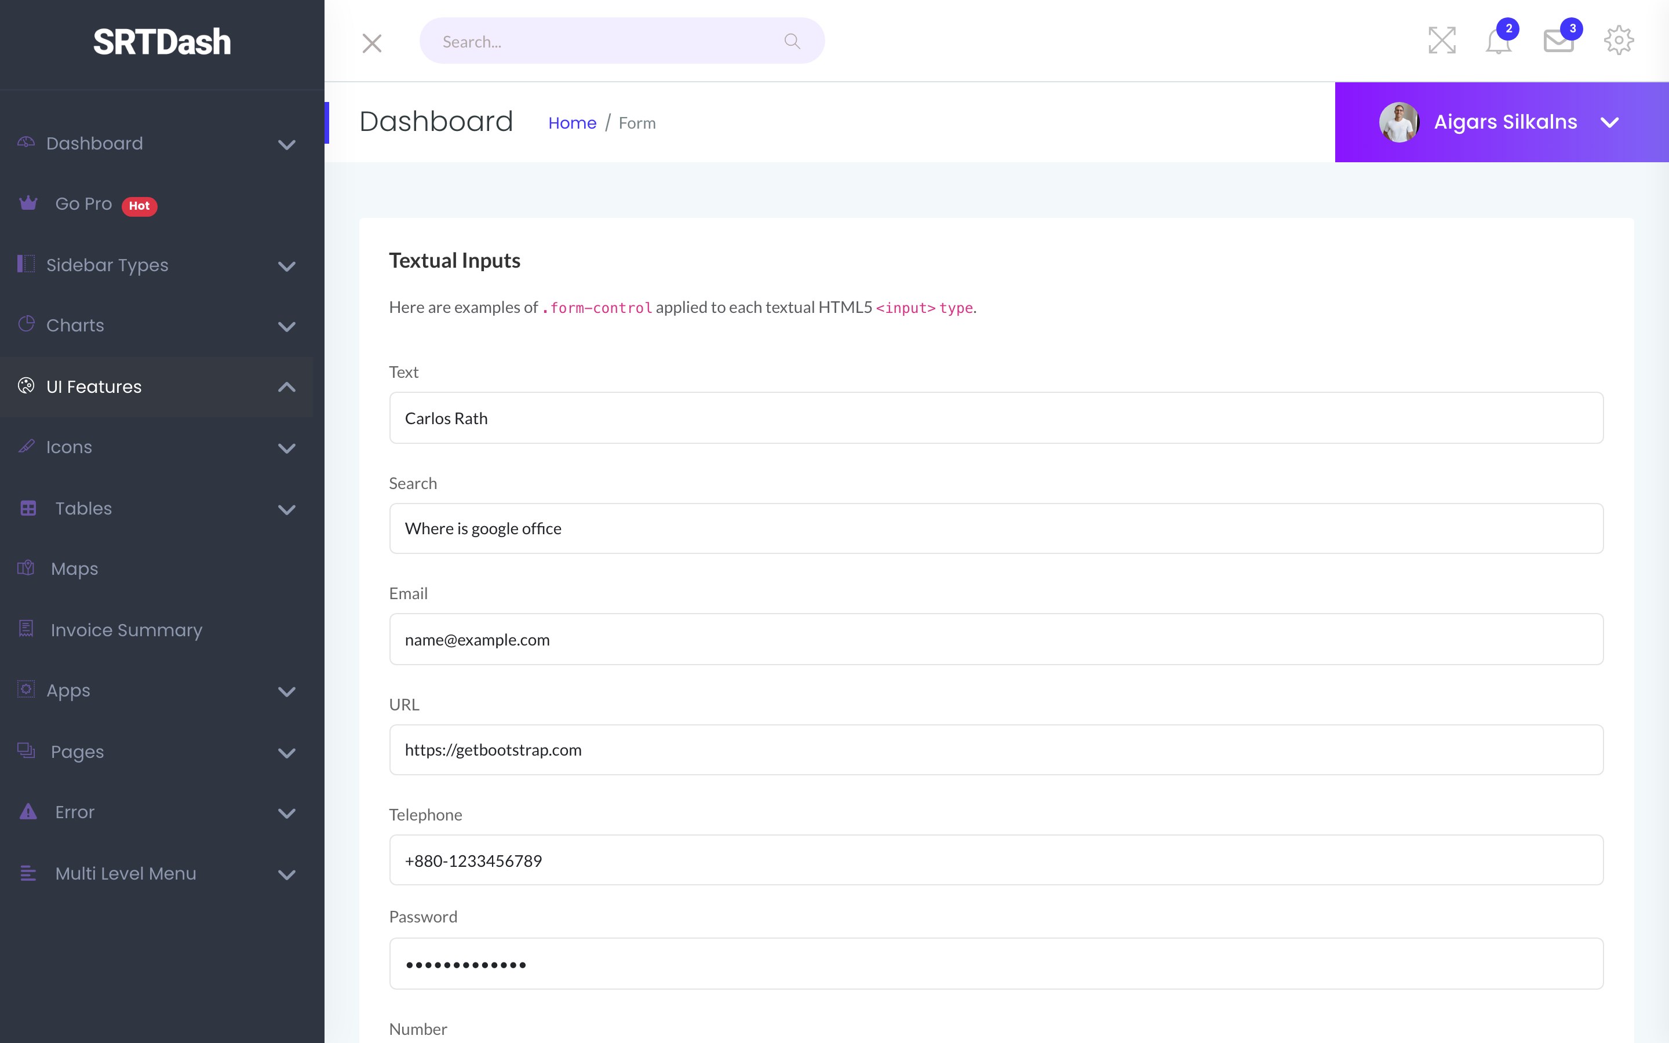Expand the Dashboard sidebar menu chevron
1669x1043 pixels.
tap(286, 144)
